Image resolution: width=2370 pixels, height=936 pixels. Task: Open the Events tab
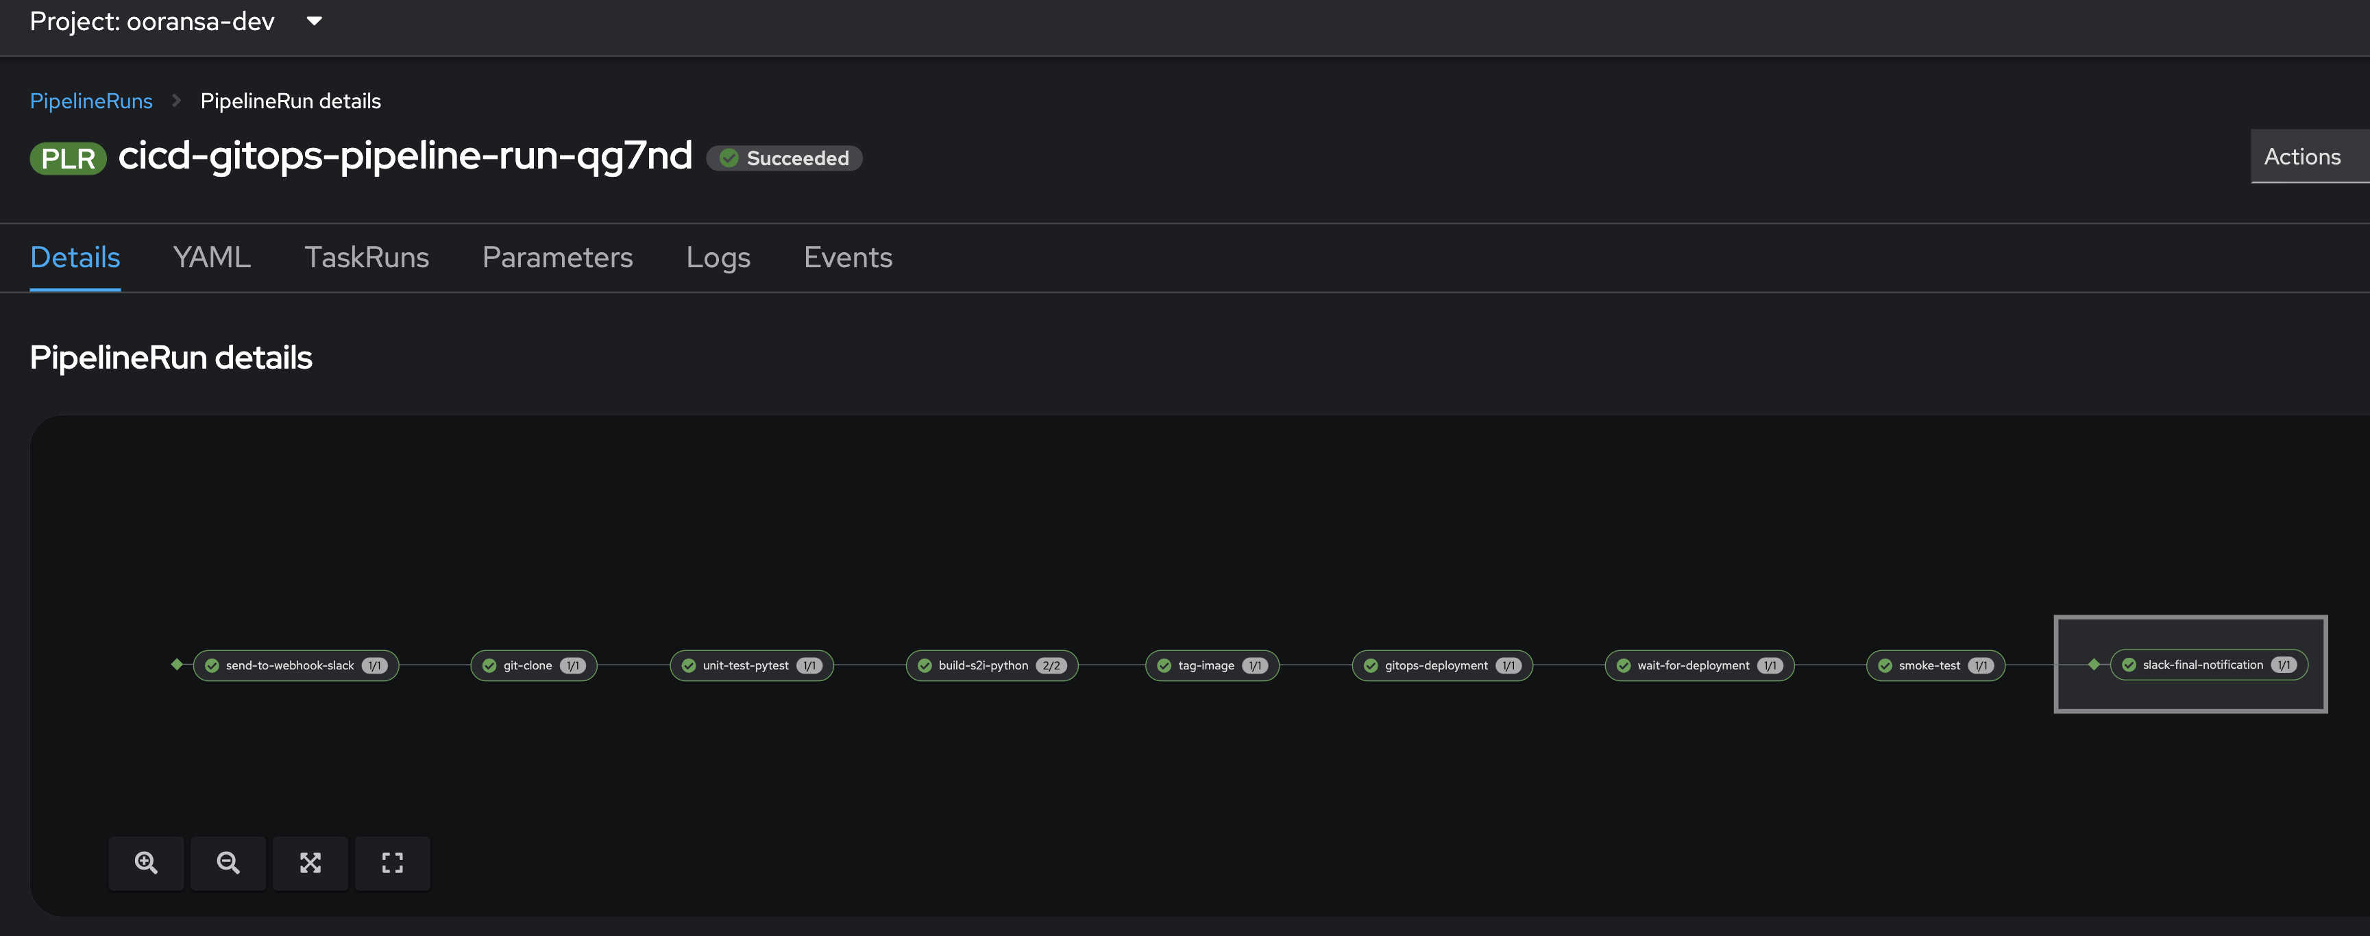[x=847, y=258]
